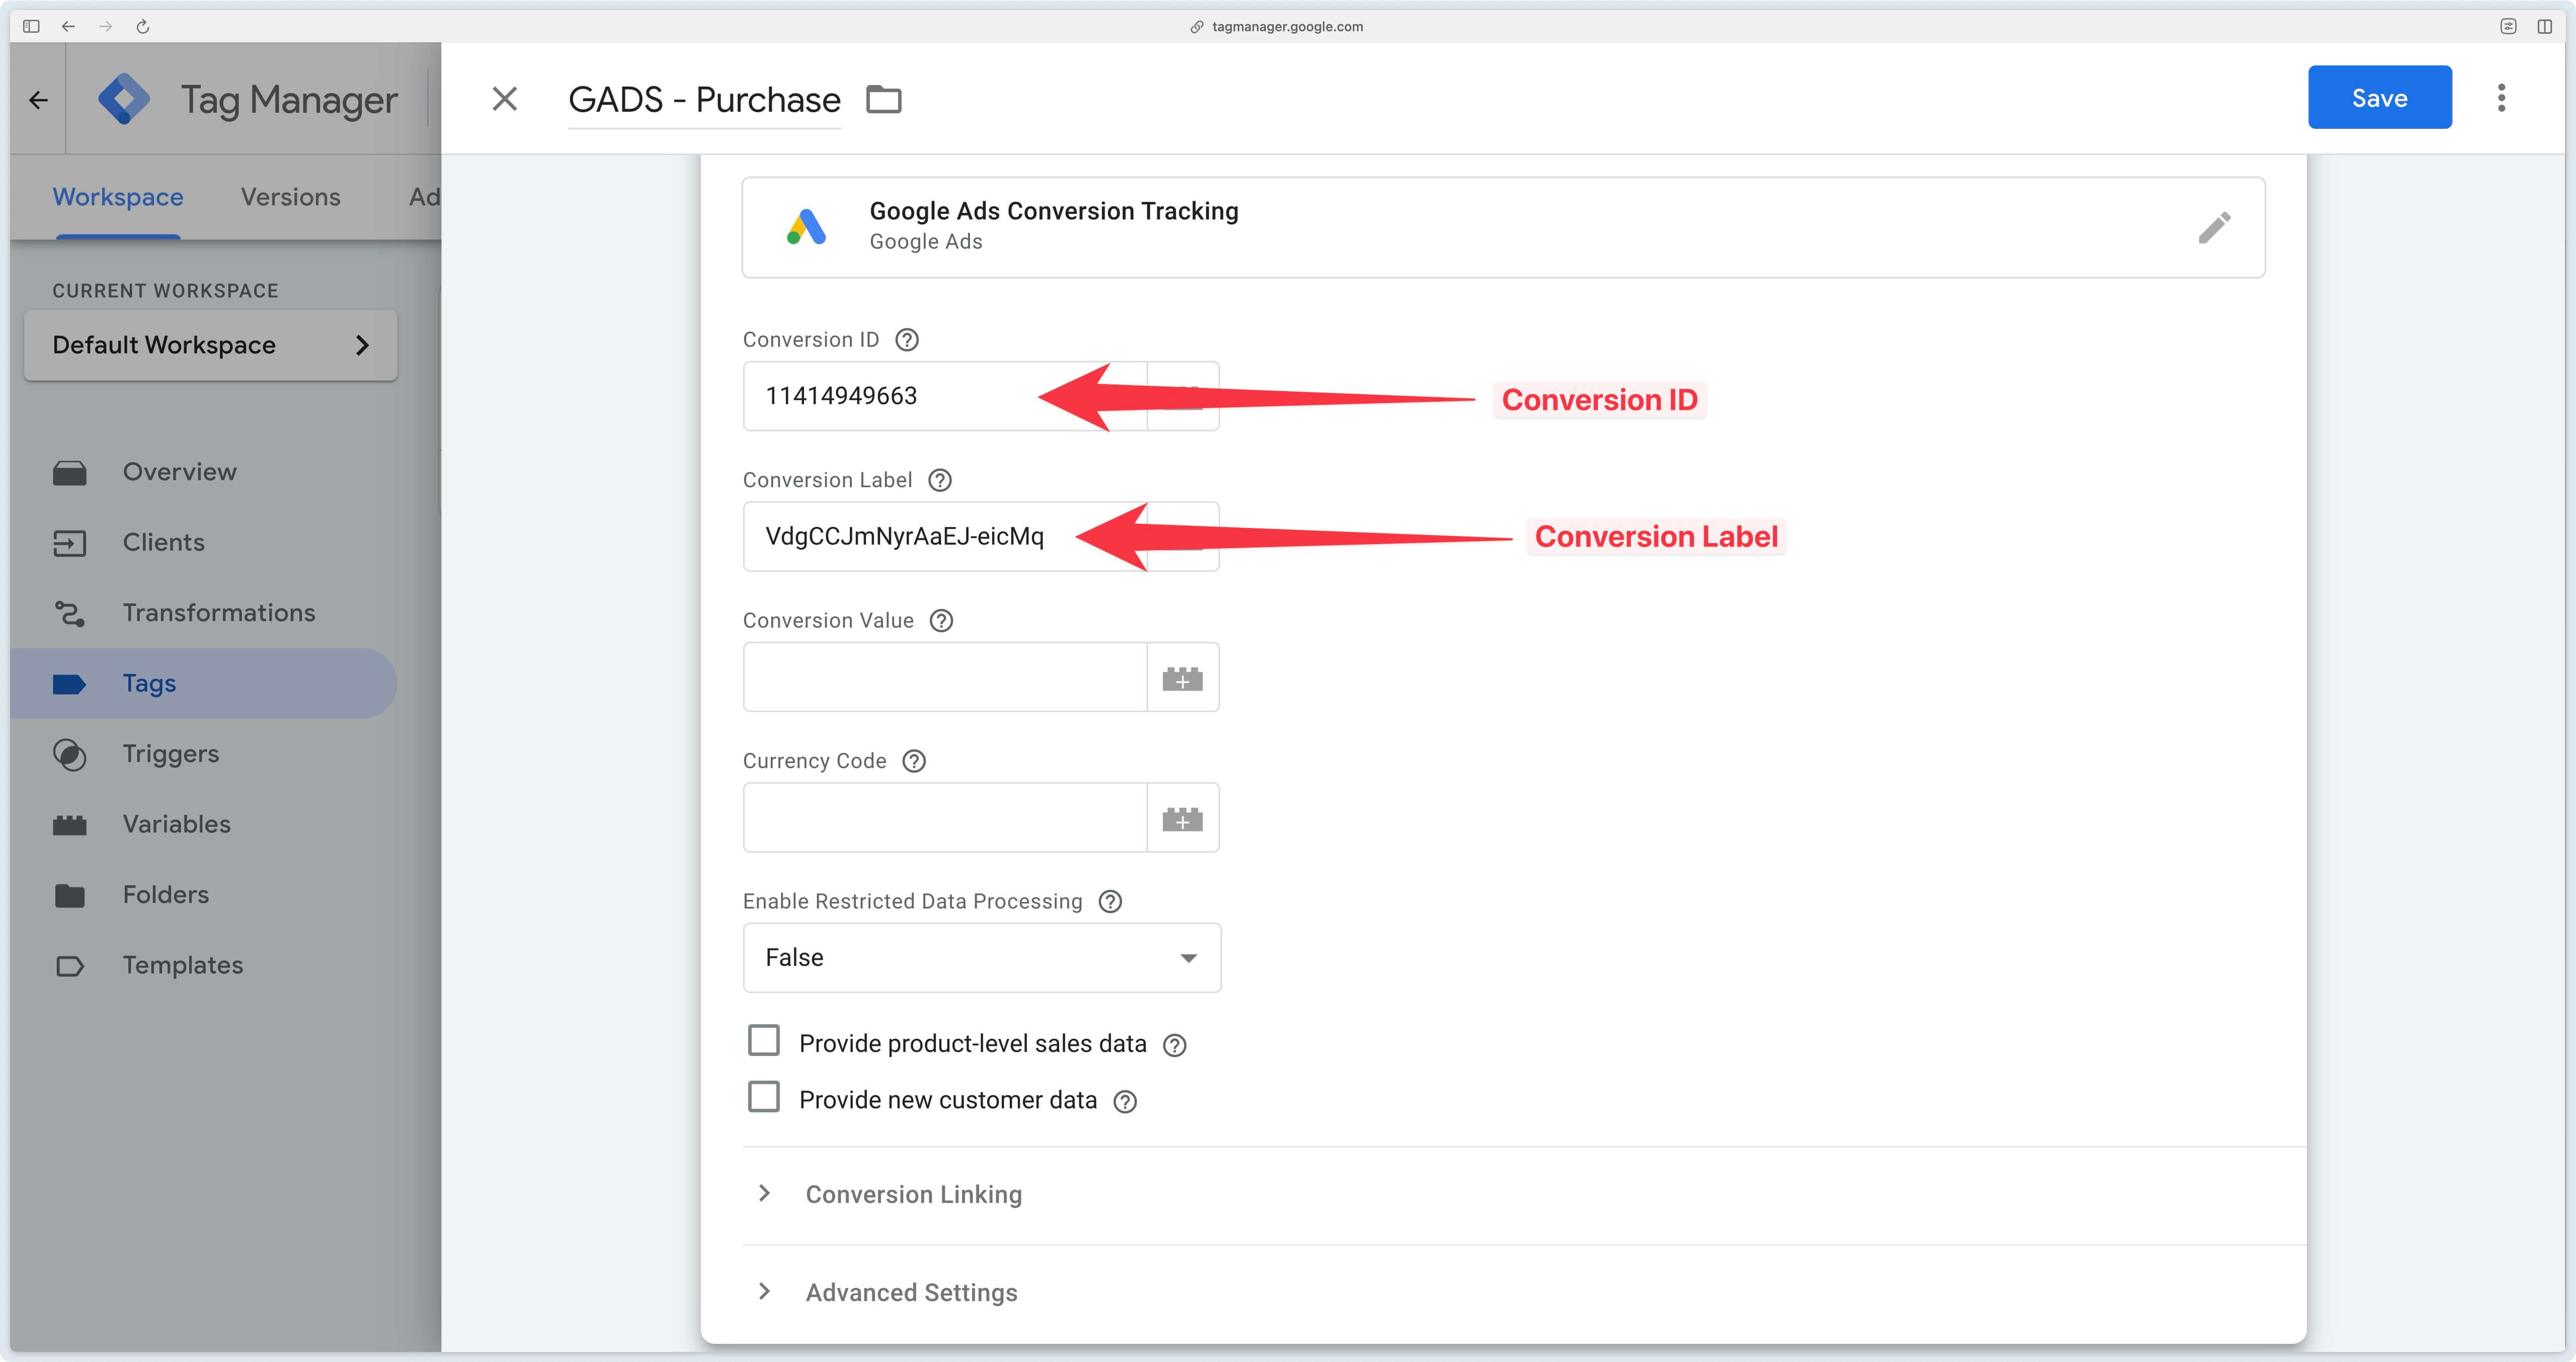The width and height of the screenshot is (2576, 1362).
Task: Open help for product-level sales data
Action: click(x=1174, y=1045)
